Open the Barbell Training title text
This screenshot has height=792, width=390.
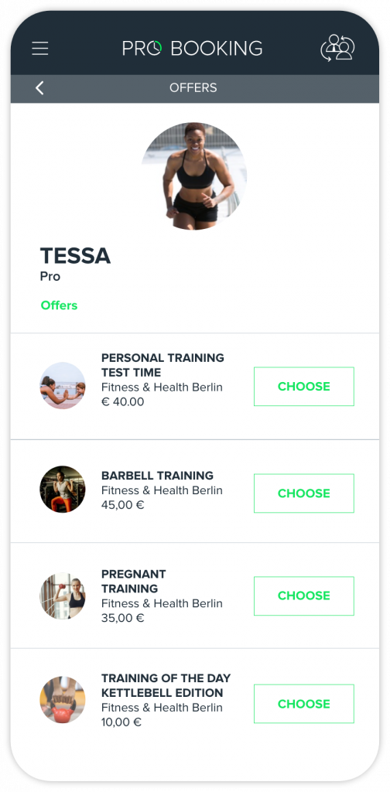(x=158, y=476)
